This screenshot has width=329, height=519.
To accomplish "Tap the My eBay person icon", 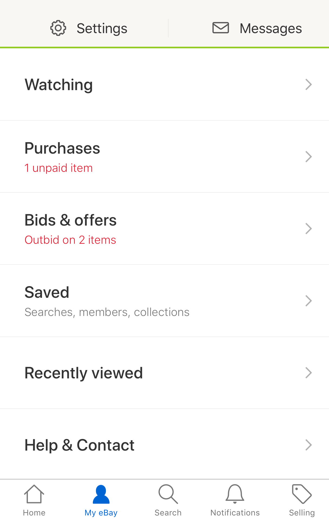I will click(101, 494).
